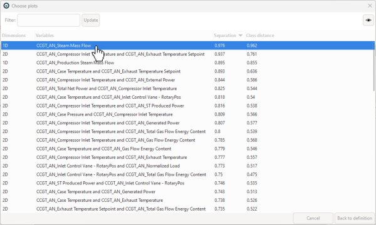Click class distance value 0.544

point(252,89)
